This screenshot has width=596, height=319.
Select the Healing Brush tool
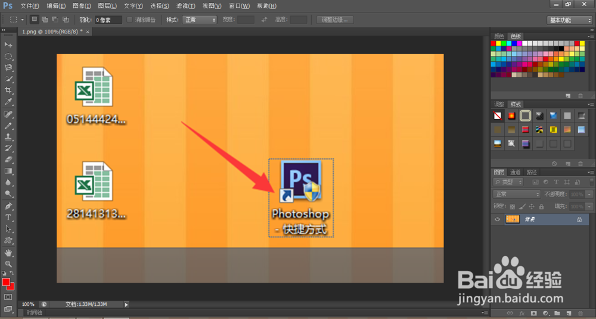(x=8, y=114)
